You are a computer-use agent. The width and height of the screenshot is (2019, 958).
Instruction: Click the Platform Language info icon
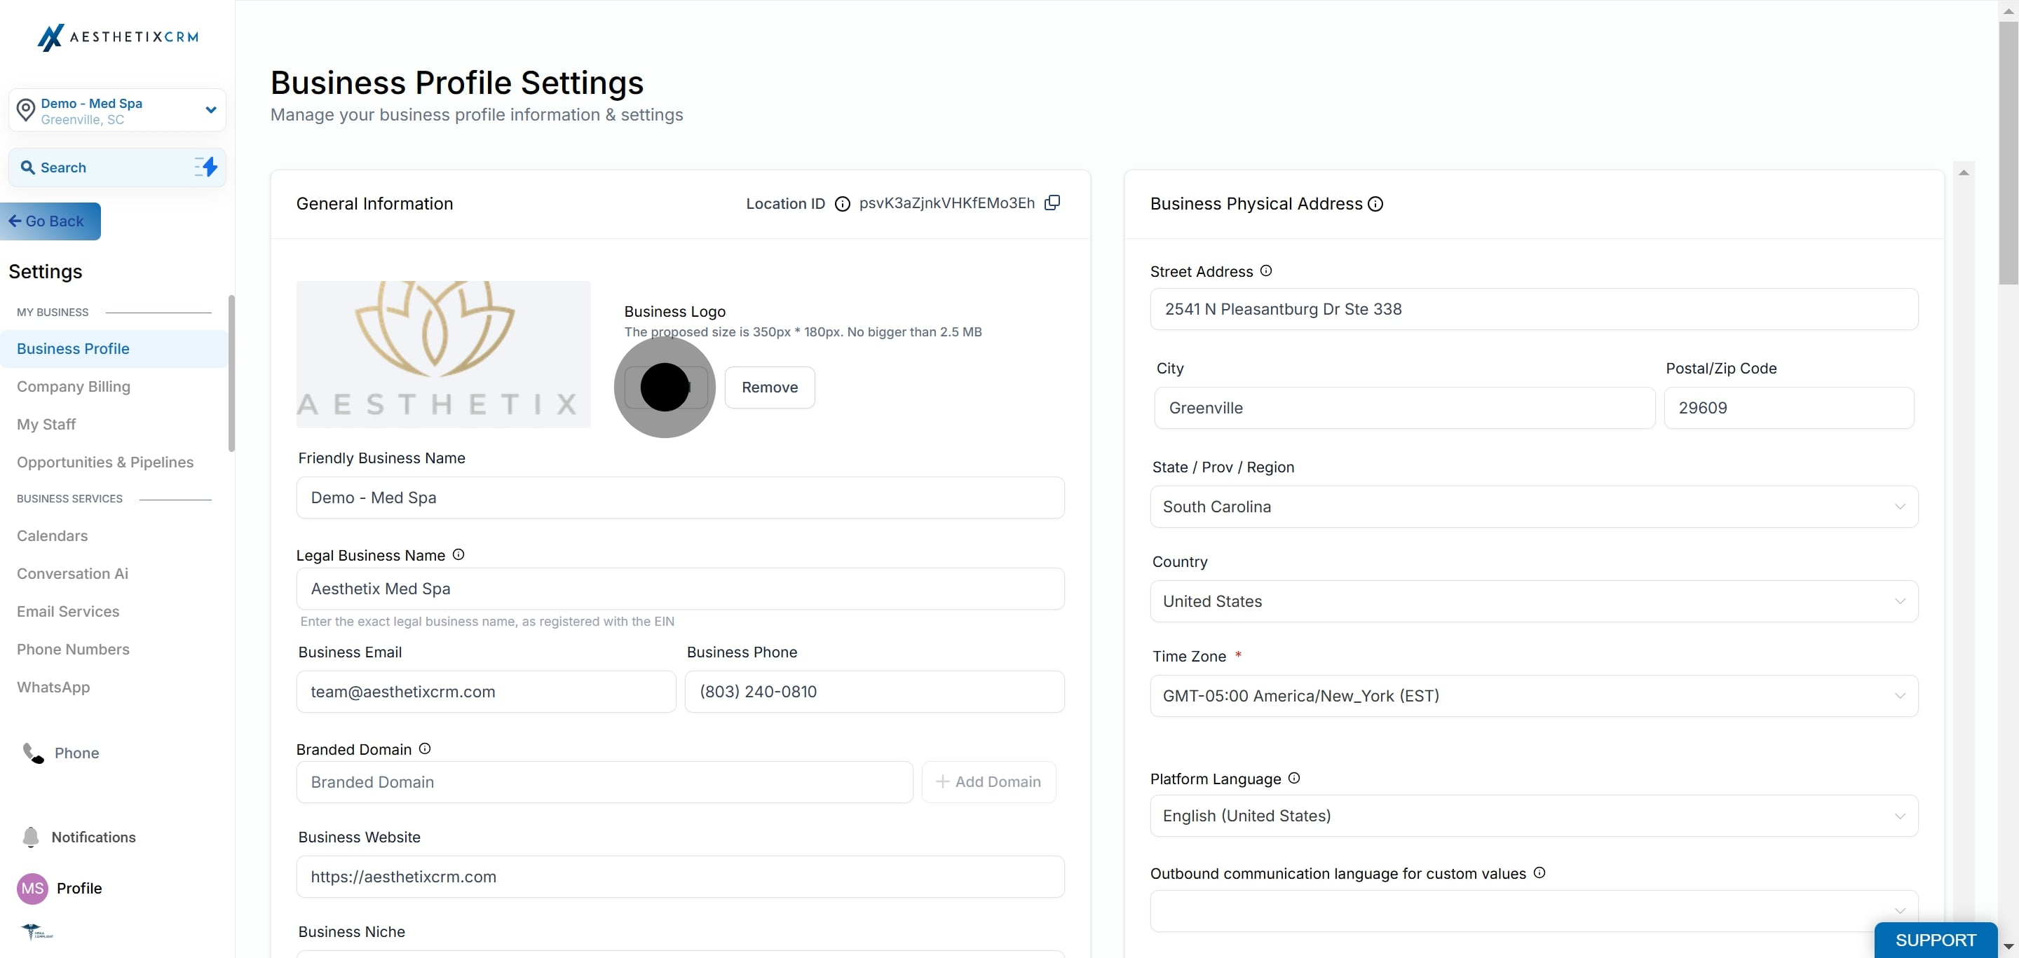[x=1294, y=778]
